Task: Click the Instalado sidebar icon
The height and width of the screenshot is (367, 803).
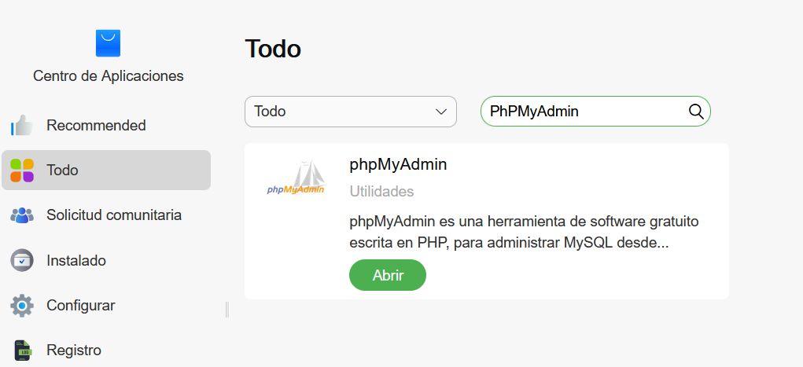Action: [22, 260]
